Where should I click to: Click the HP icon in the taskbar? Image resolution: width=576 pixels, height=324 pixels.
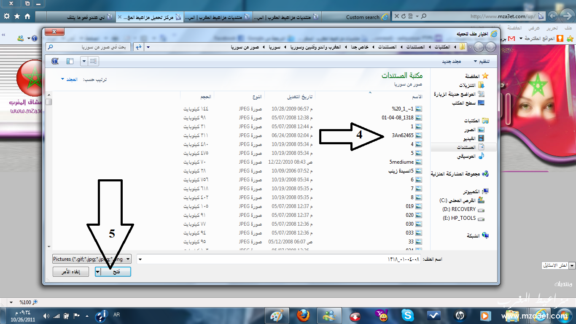click(x=459, y=315)
